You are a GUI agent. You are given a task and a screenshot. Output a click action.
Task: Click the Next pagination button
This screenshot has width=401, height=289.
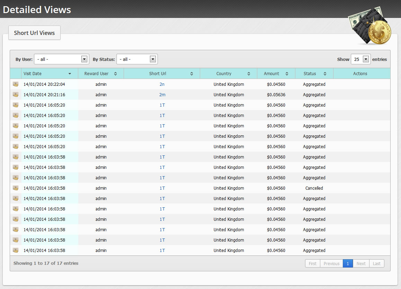pyautogui.click(x=361, y=263)
